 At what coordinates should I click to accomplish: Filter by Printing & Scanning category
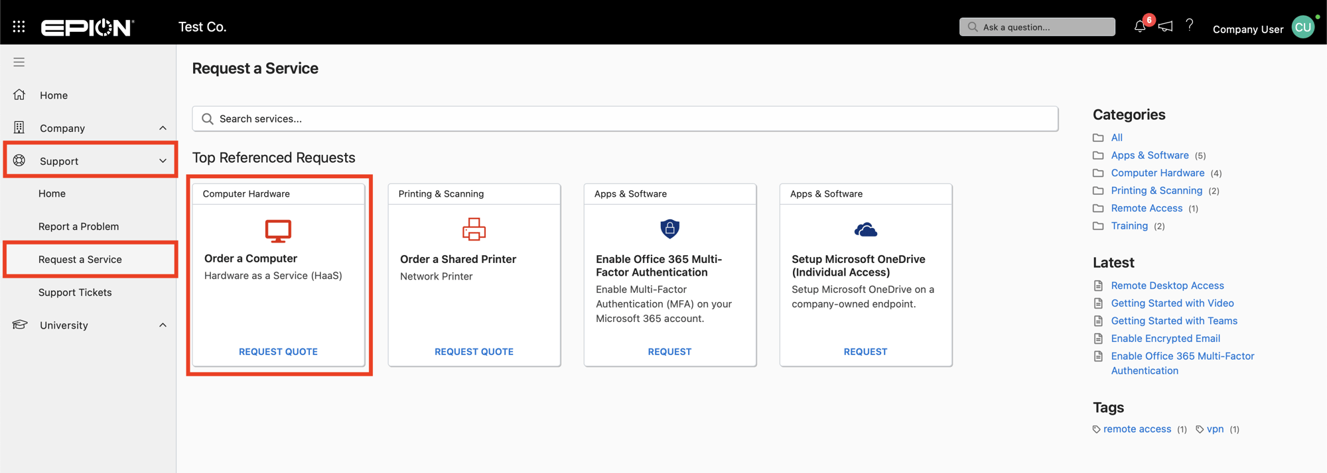point(1156,191)
